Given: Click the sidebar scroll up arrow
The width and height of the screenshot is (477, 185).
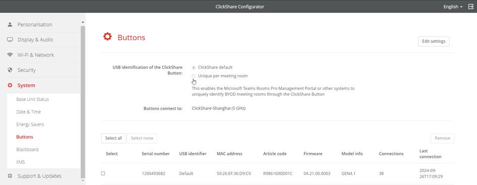Looking at the screenshot, I should [x=83, y=22].
